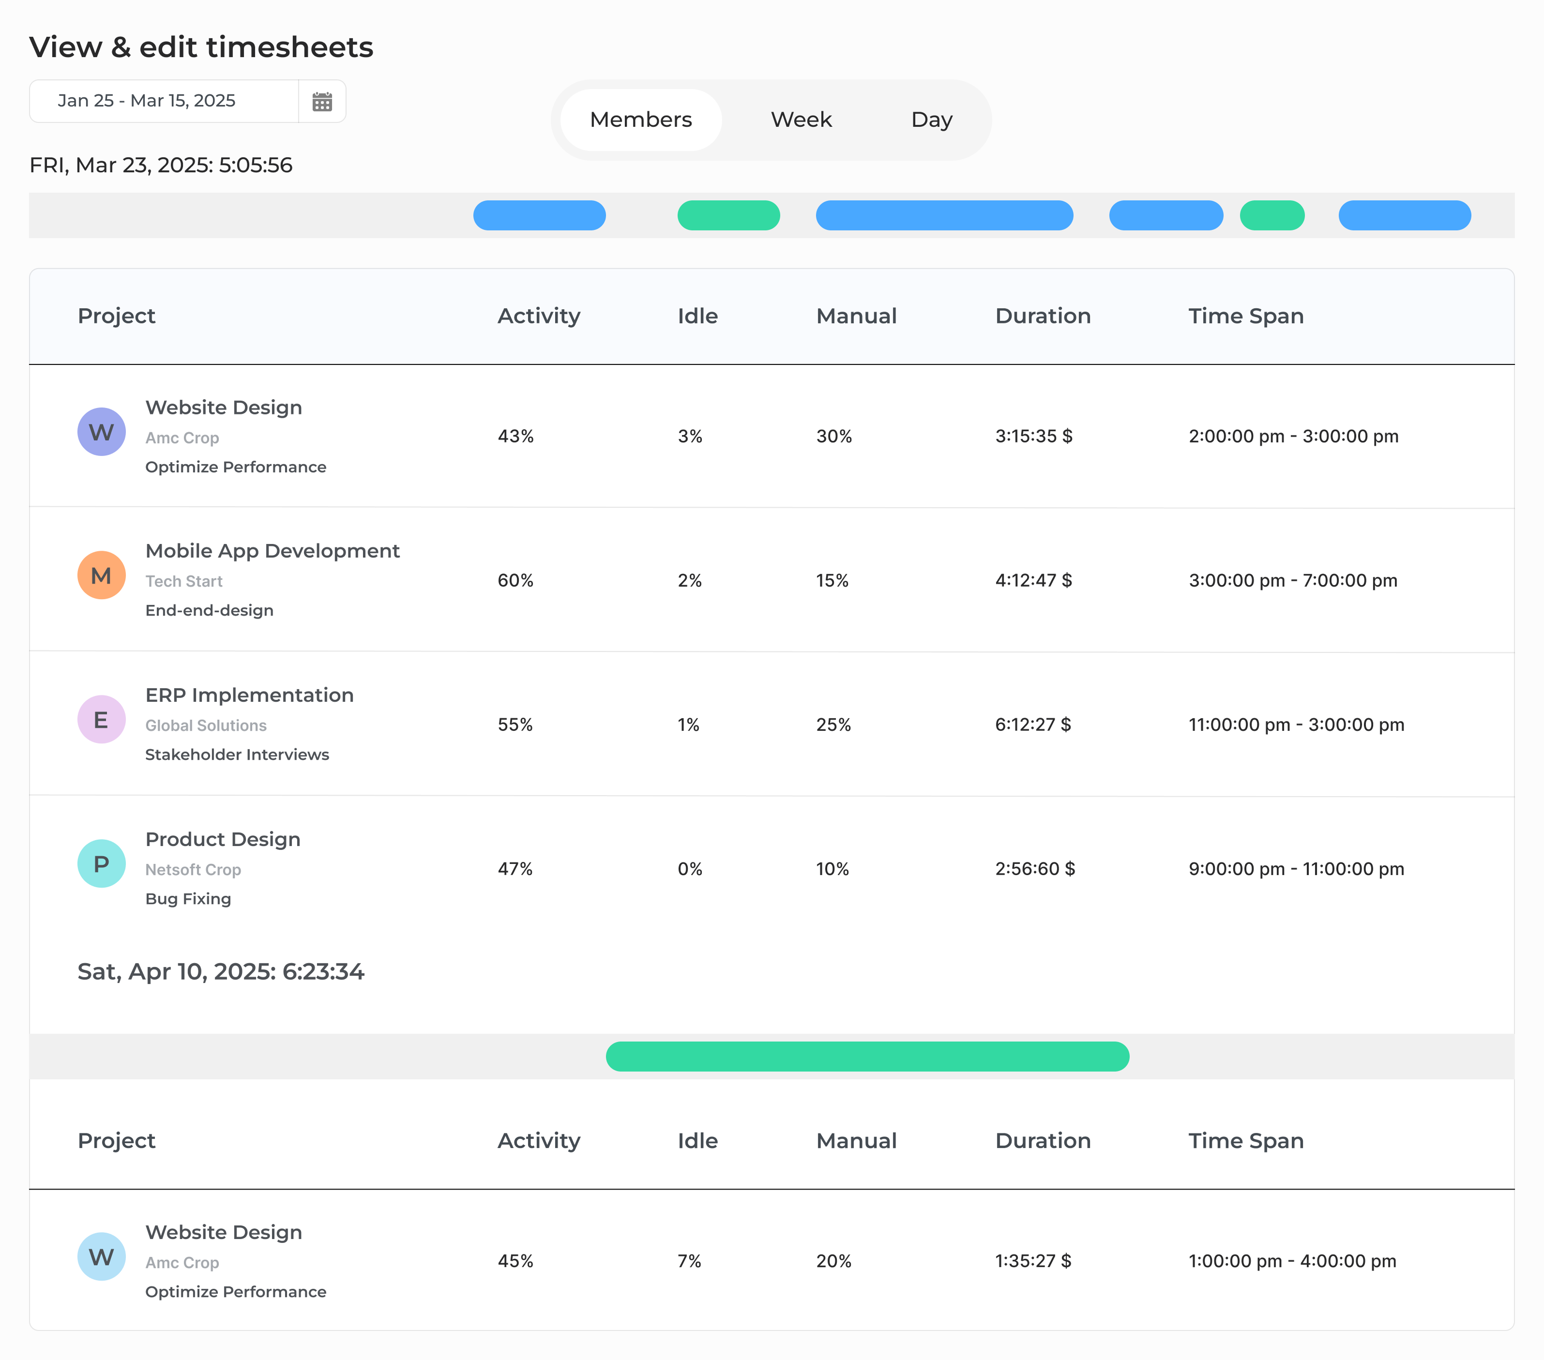Click the green segment in the March 23 timeline
The width and height of the screenshot is (1544, 1360).
728,216
